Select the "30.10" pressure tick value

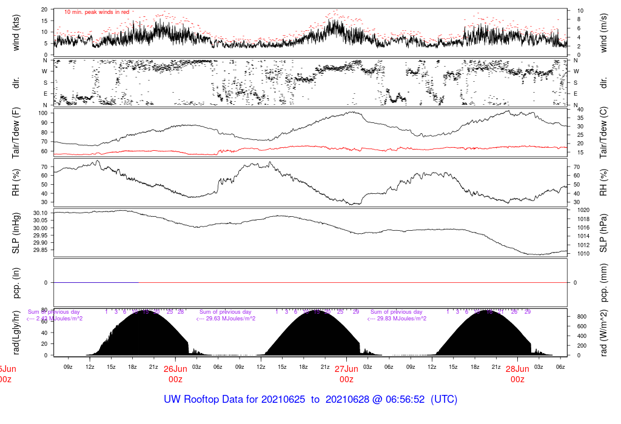point(41,213)
